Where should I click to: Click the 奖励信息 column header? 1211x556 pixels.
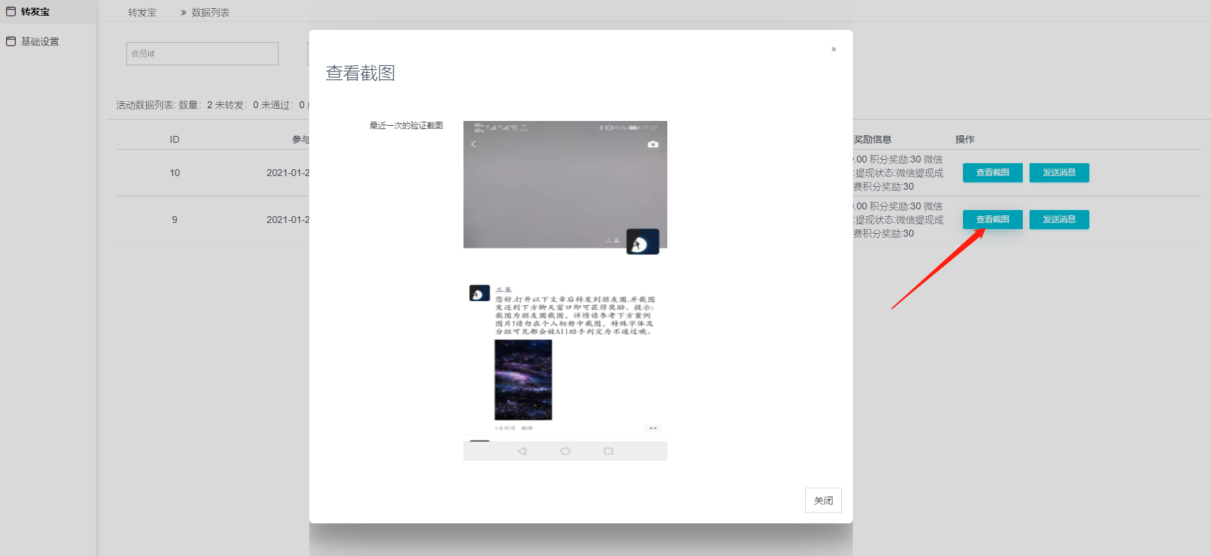click(x=873, y=139)
